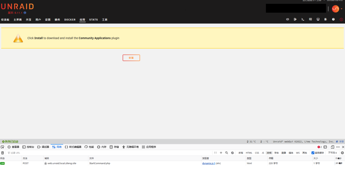Open the STATS tab
345x179 pixels.
click(93, 20)
